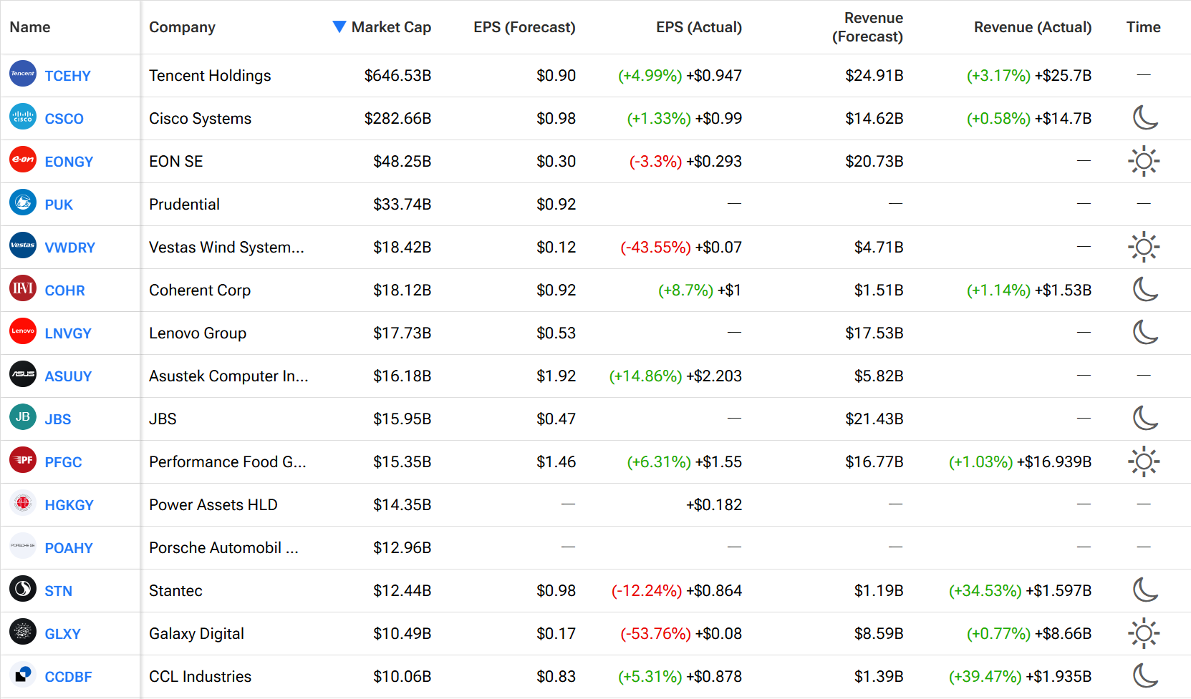Viewport: 1191px width, 699px height.
Task: Click the moon icon in CCL Industries row
Action: coord(1144,675)
